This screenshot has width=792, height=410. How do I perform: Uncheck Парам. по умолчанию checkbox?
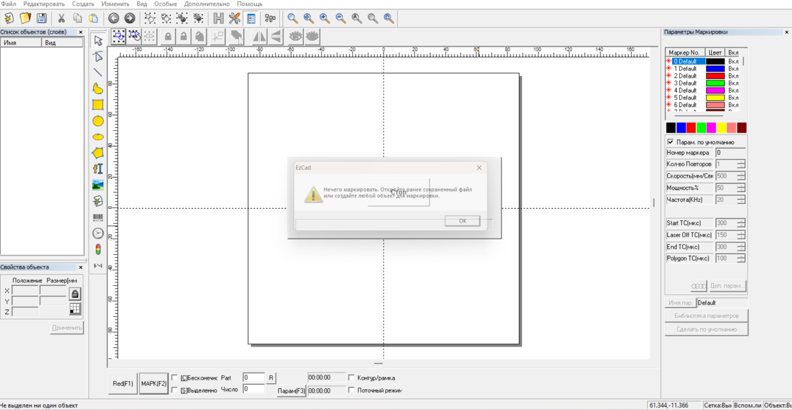(671, 142)
